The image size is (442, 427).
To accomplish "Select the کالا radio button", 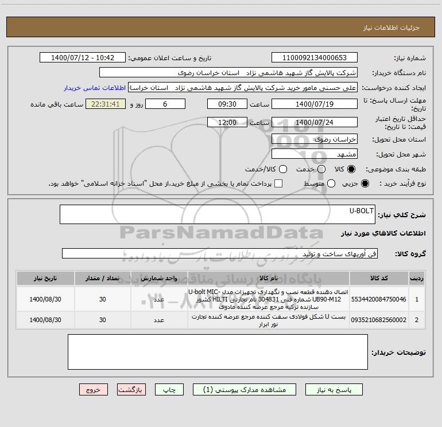I will [x=351, y=169].
